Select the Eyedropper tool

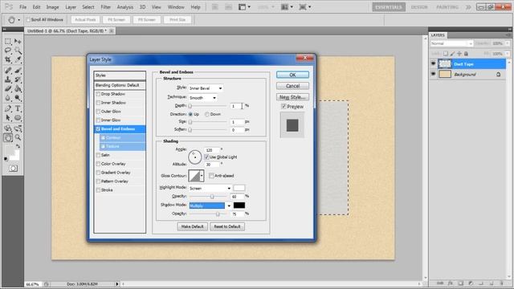[x=18, y=59]
